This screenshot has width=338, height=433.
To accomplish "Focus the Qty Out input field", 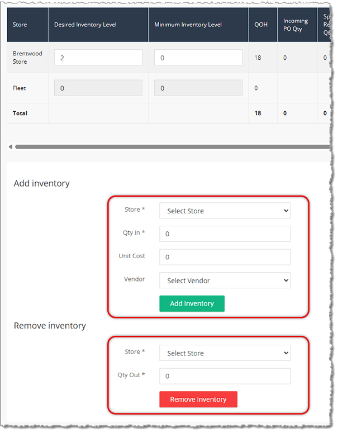I will (225, 376).
